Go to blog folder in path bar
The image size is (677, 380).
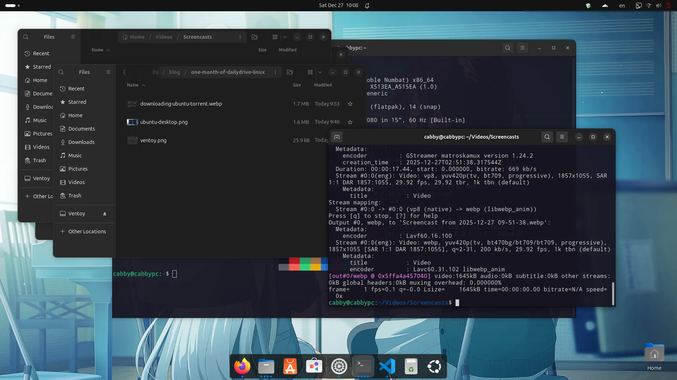click(174, 72)
